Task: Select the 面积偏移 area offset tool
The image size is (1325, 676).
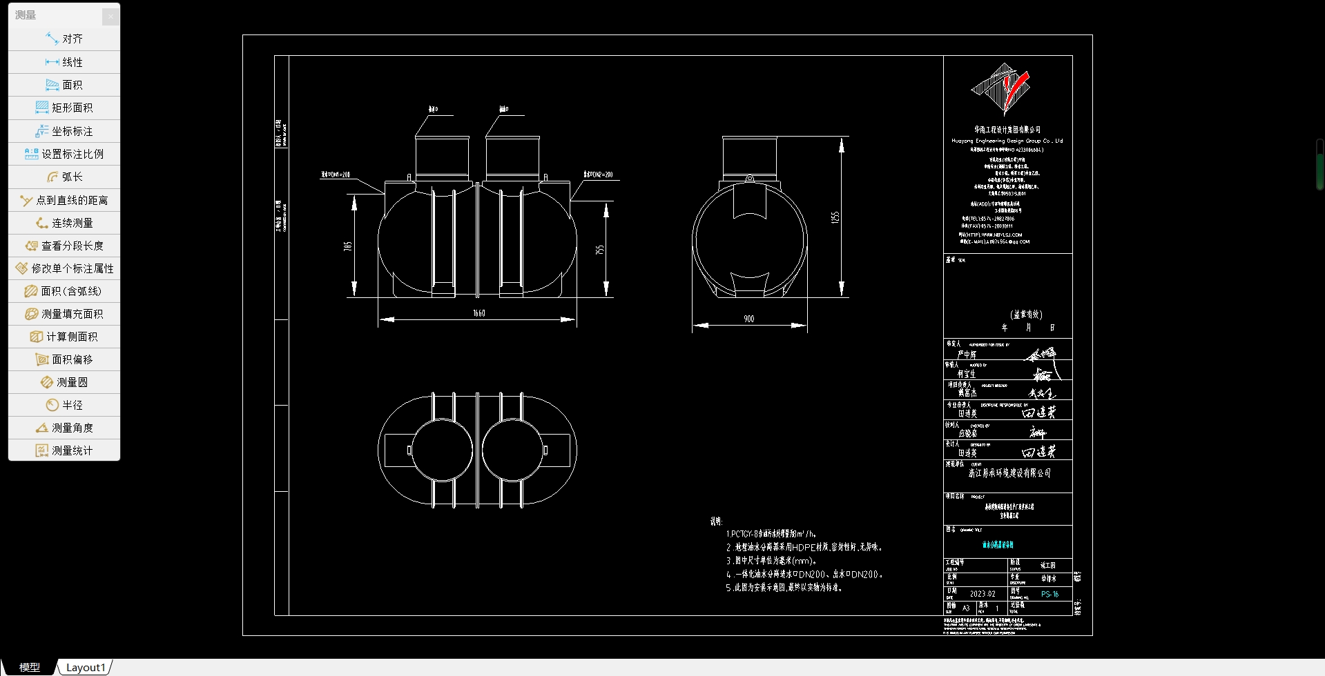Action: [64, 359]
